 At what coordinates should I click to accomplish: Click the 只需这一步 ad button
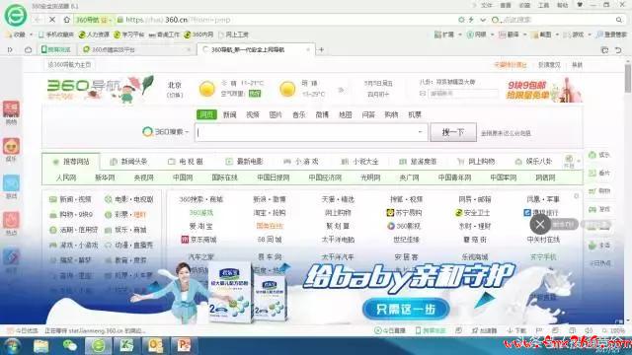(x=406, y=309)
